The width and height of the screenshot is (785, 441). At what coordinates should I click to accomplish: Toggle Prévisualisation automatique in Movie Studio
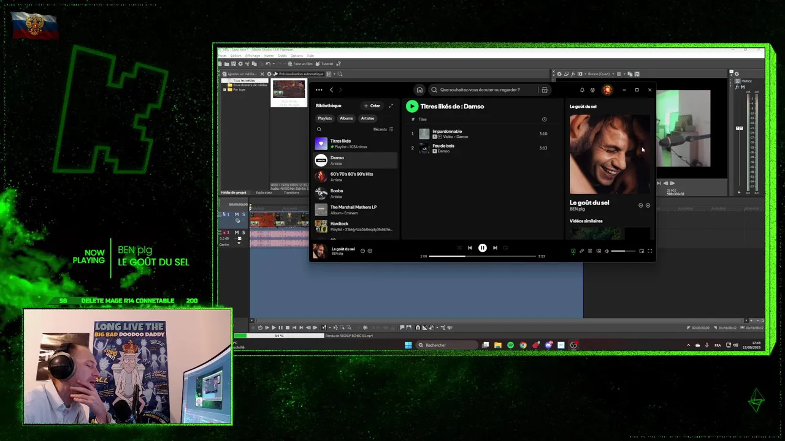point(299,74)
